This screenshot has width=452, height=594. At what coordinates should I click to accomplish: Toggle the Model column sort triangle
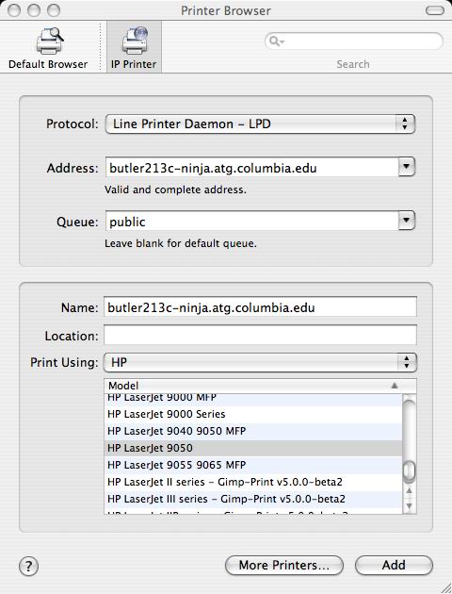point(395,386)
